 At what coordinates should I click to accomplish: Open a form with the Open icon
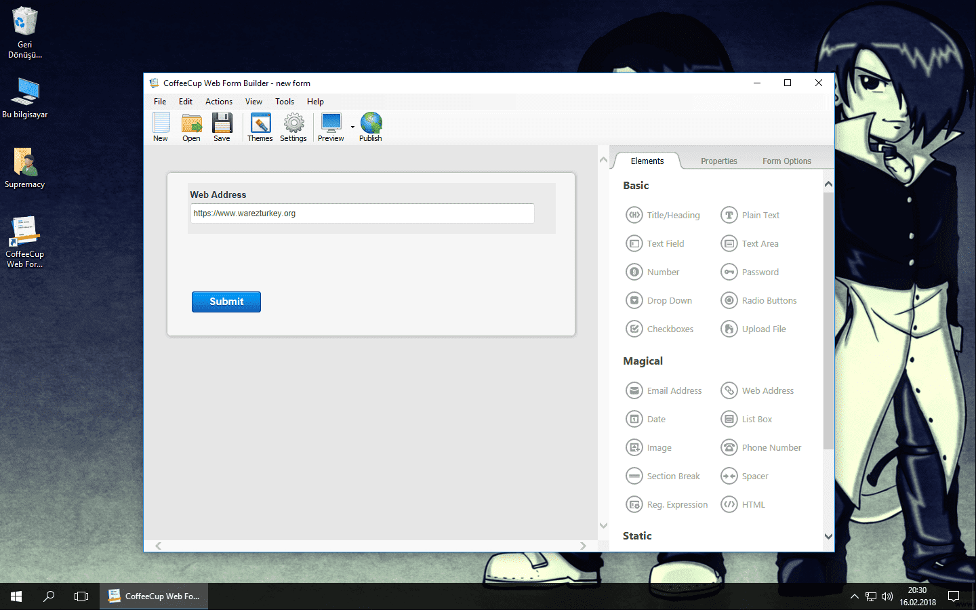192,127
